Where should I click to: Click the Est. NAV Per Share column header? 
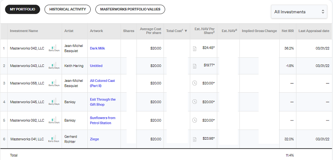coord(204,31)
